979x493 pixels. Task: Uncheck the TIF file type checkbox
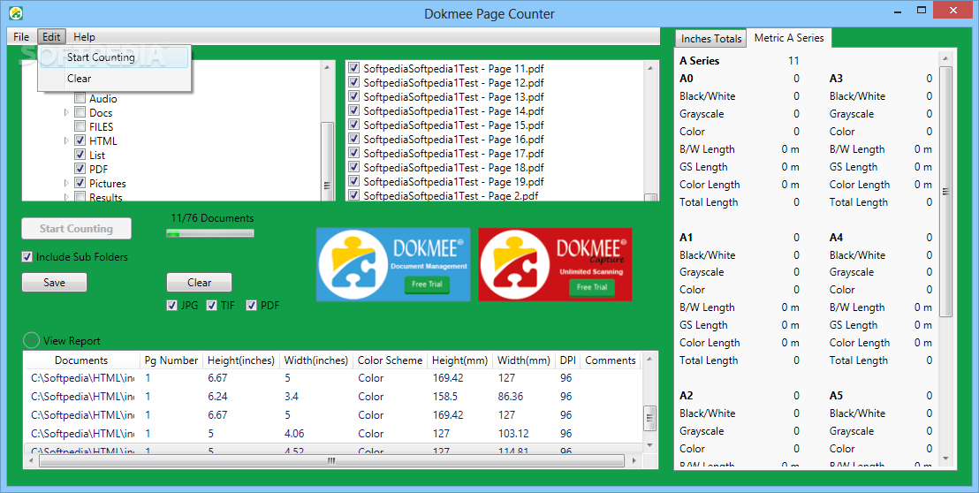point(212,305)
